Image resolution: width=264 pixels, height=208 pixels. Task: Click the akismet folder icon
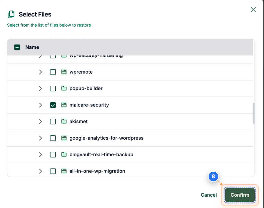(64, 121)
